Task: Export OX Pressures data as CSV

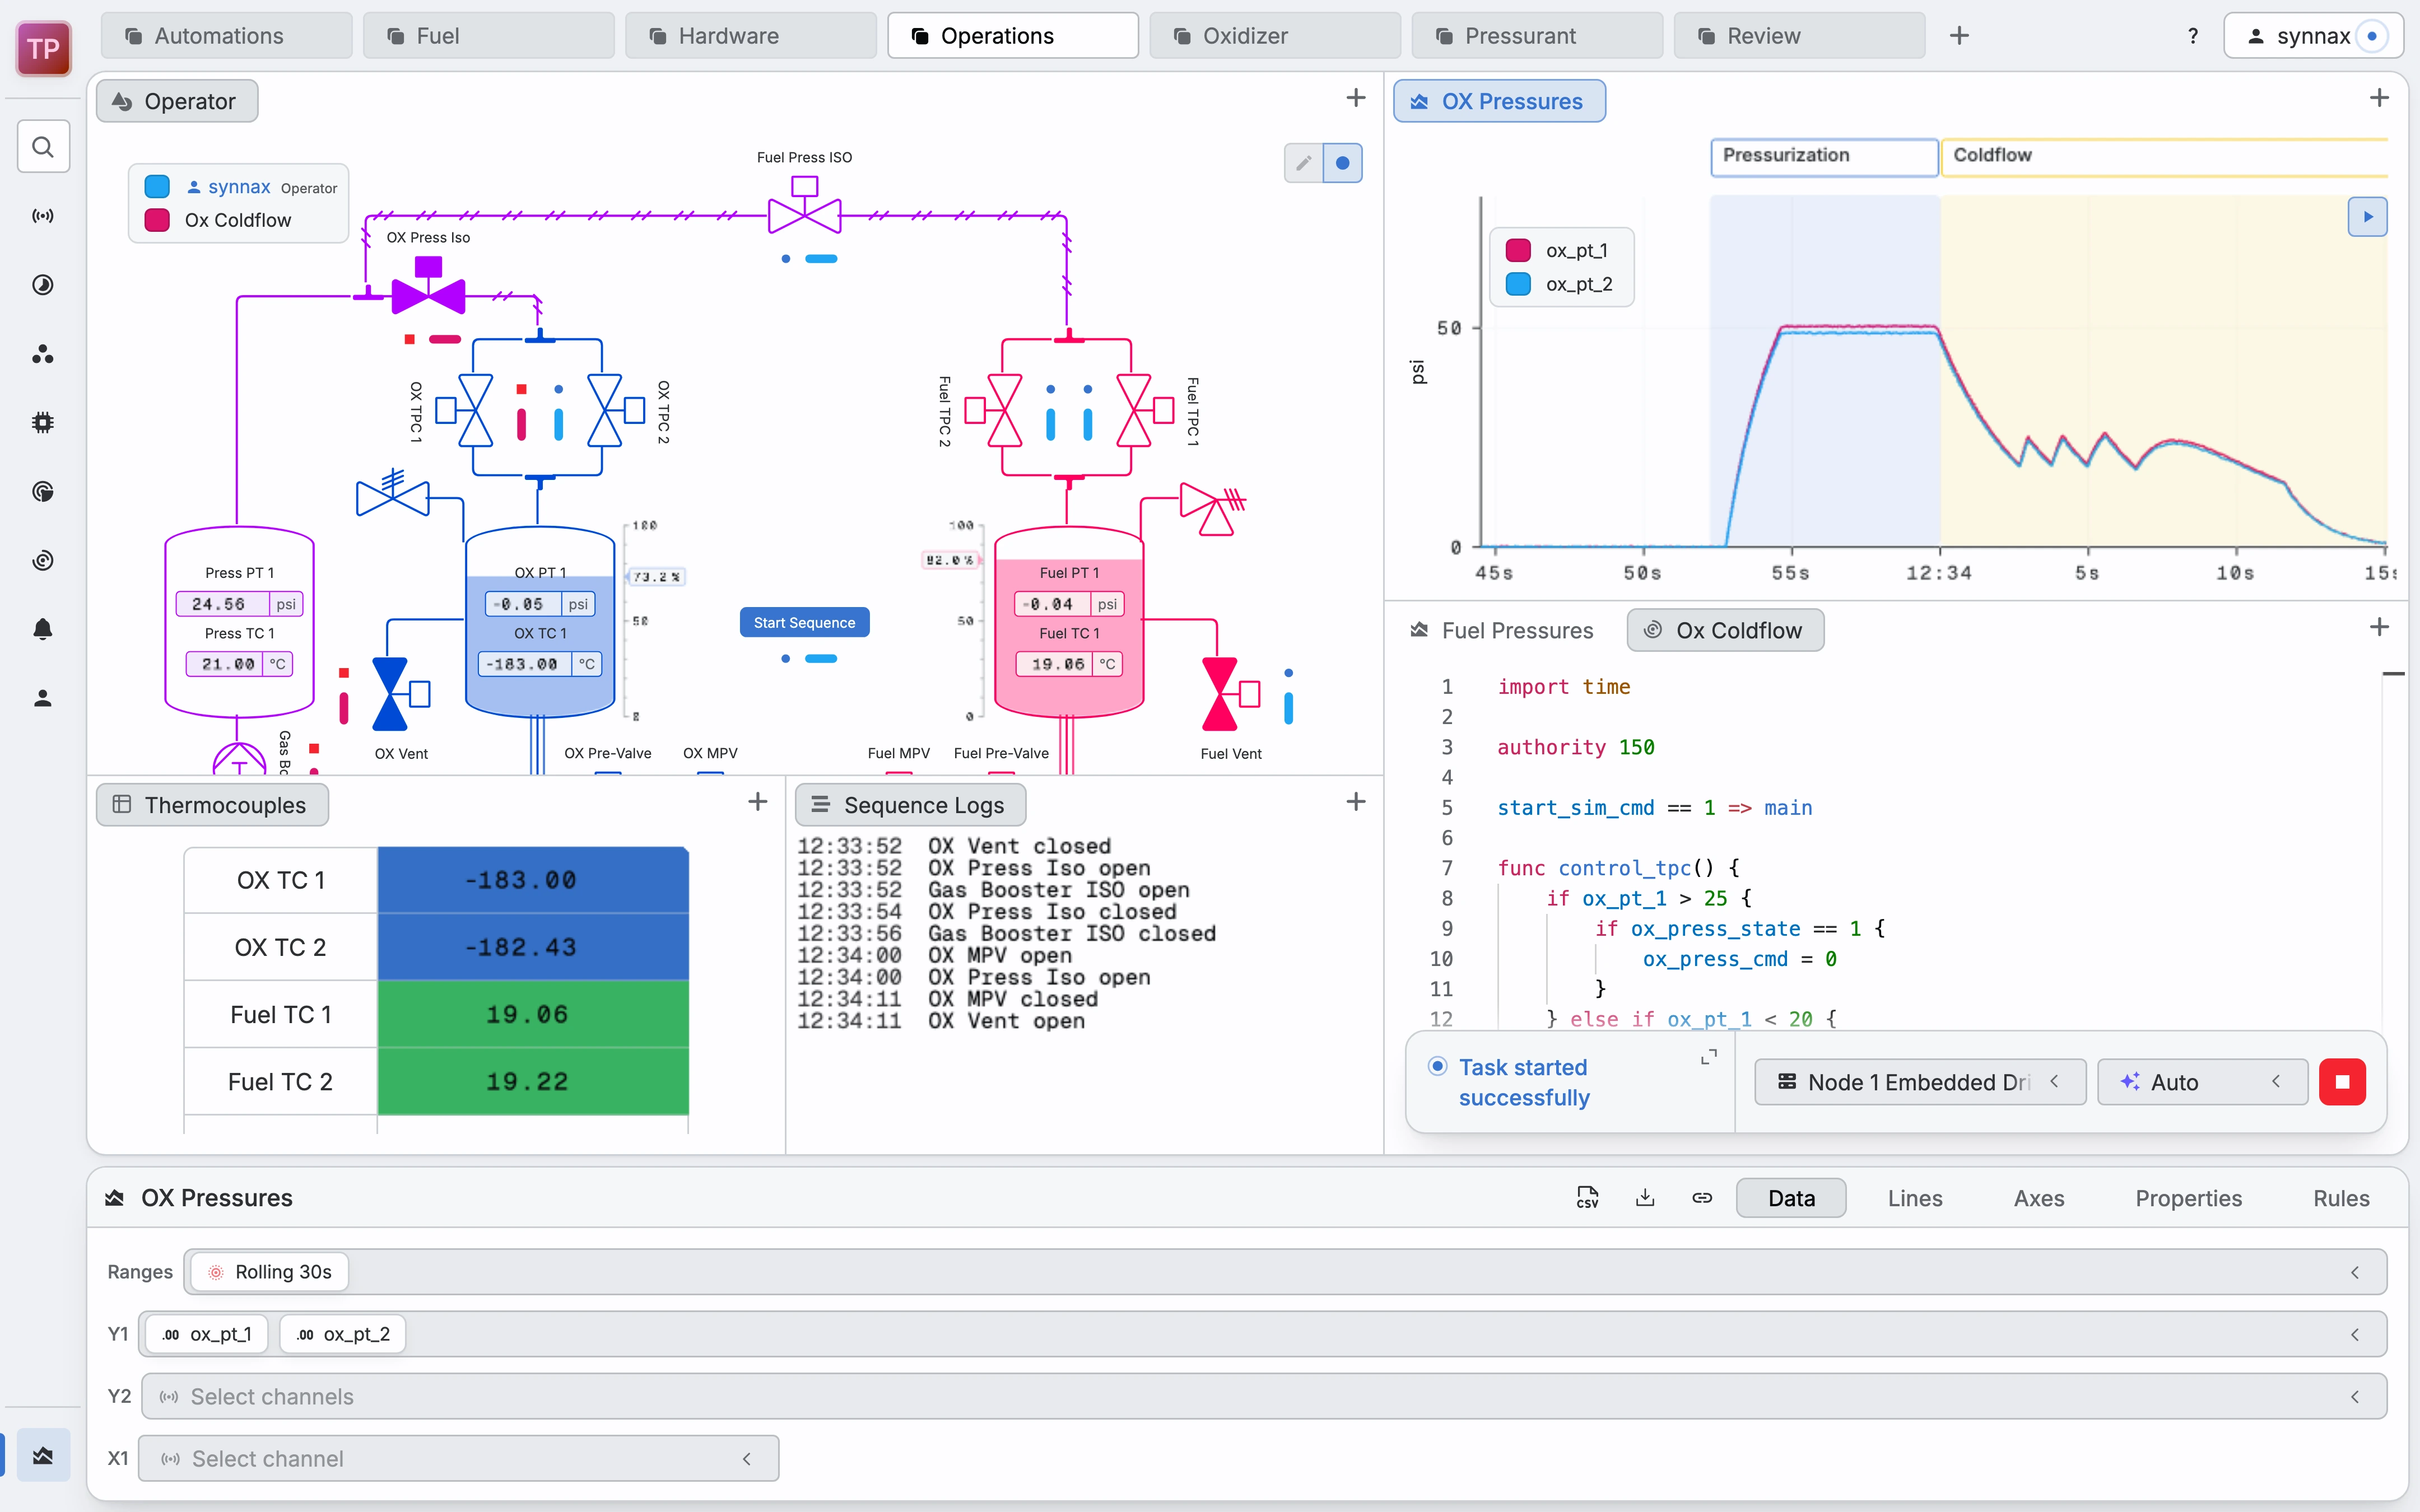Action: click(1587, 1198)
